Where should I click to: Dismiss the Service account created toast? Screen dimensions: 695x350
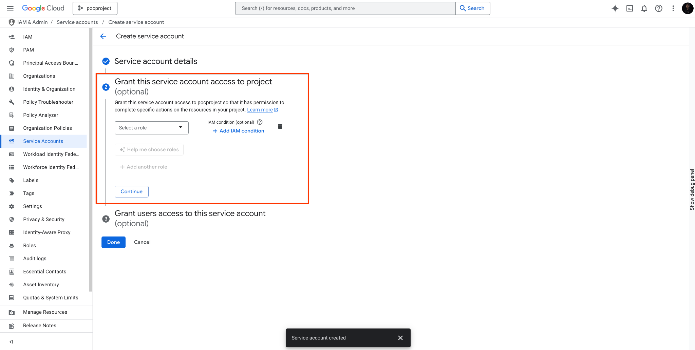click(400, 338)
